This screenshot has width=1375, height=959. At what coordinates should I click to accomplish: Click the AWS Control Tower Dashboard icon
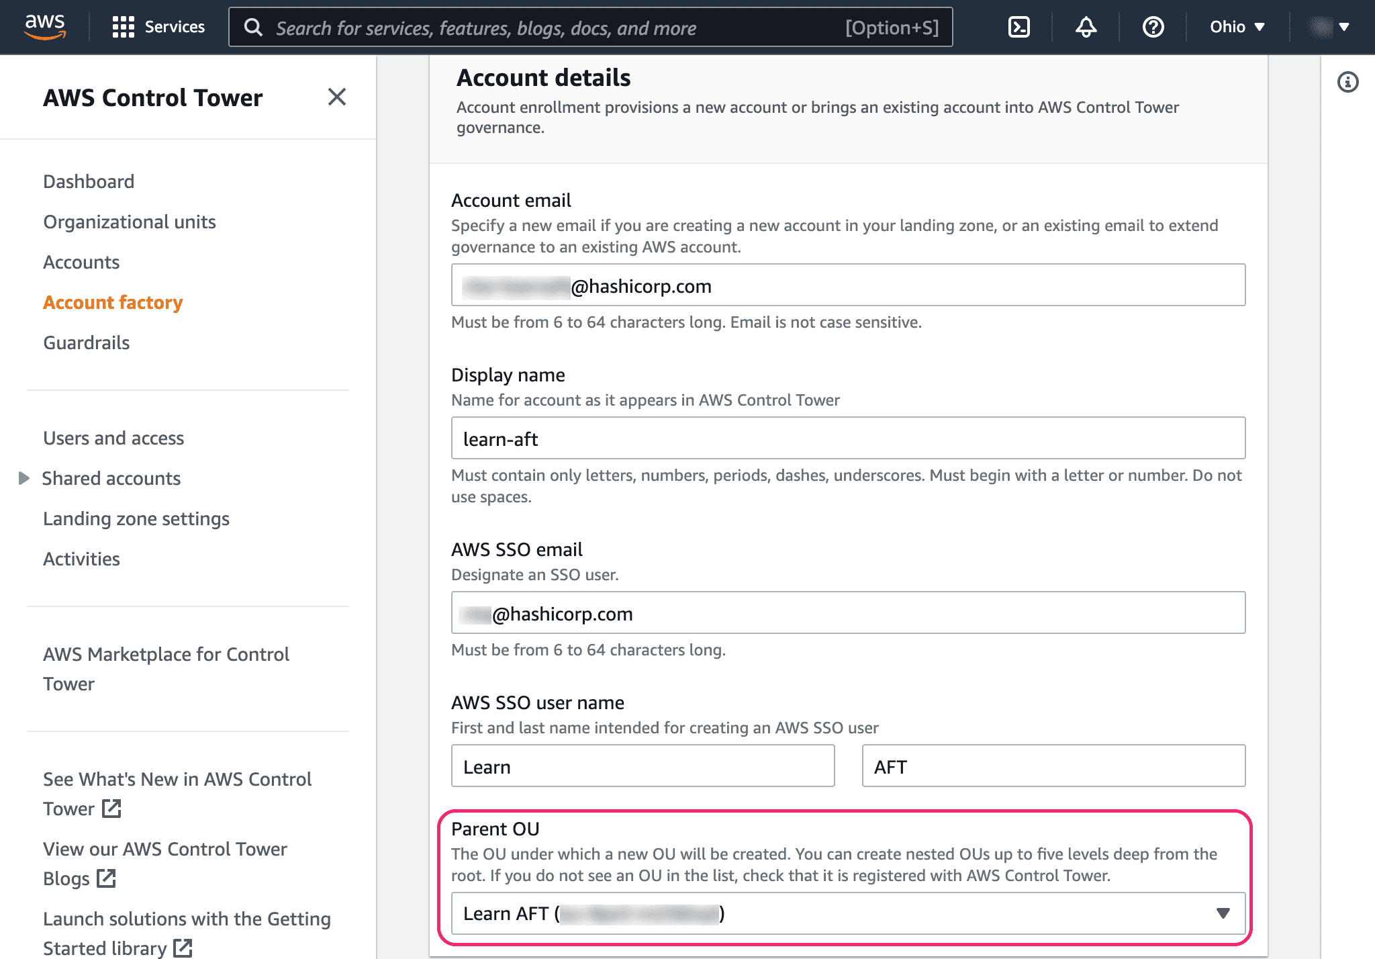88,181
